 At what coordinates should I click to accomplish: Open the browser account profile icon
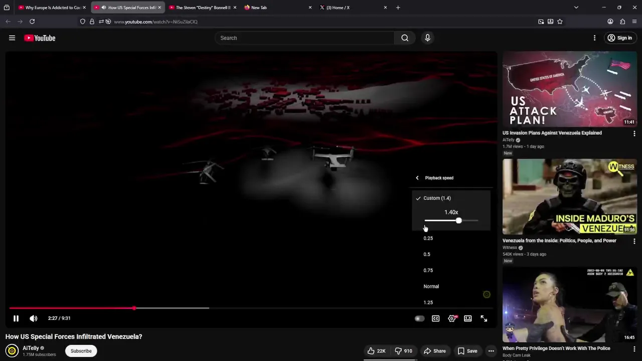click(610, 22)
